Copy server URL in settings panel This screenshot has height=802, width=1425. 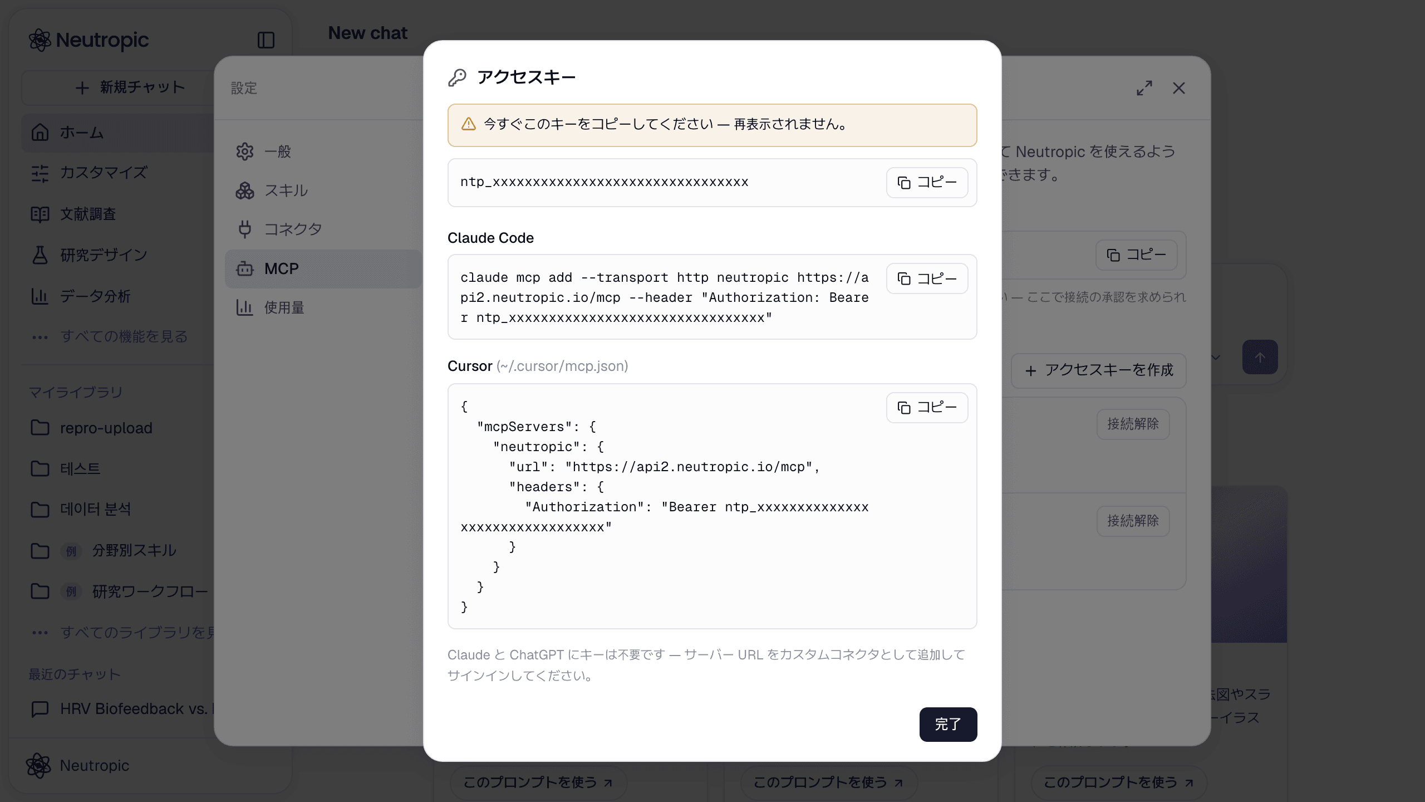click(1136, 255)
